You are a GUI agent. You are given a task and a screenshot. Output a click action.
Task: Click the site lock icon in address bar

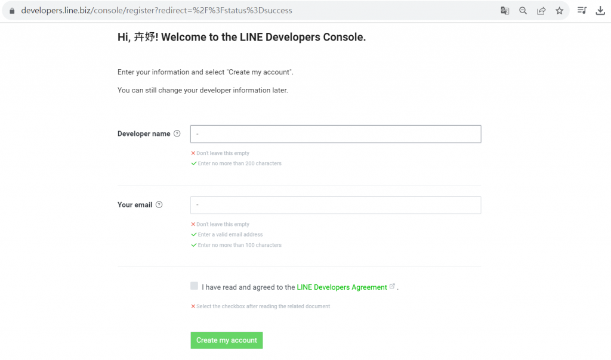(12, 11)
